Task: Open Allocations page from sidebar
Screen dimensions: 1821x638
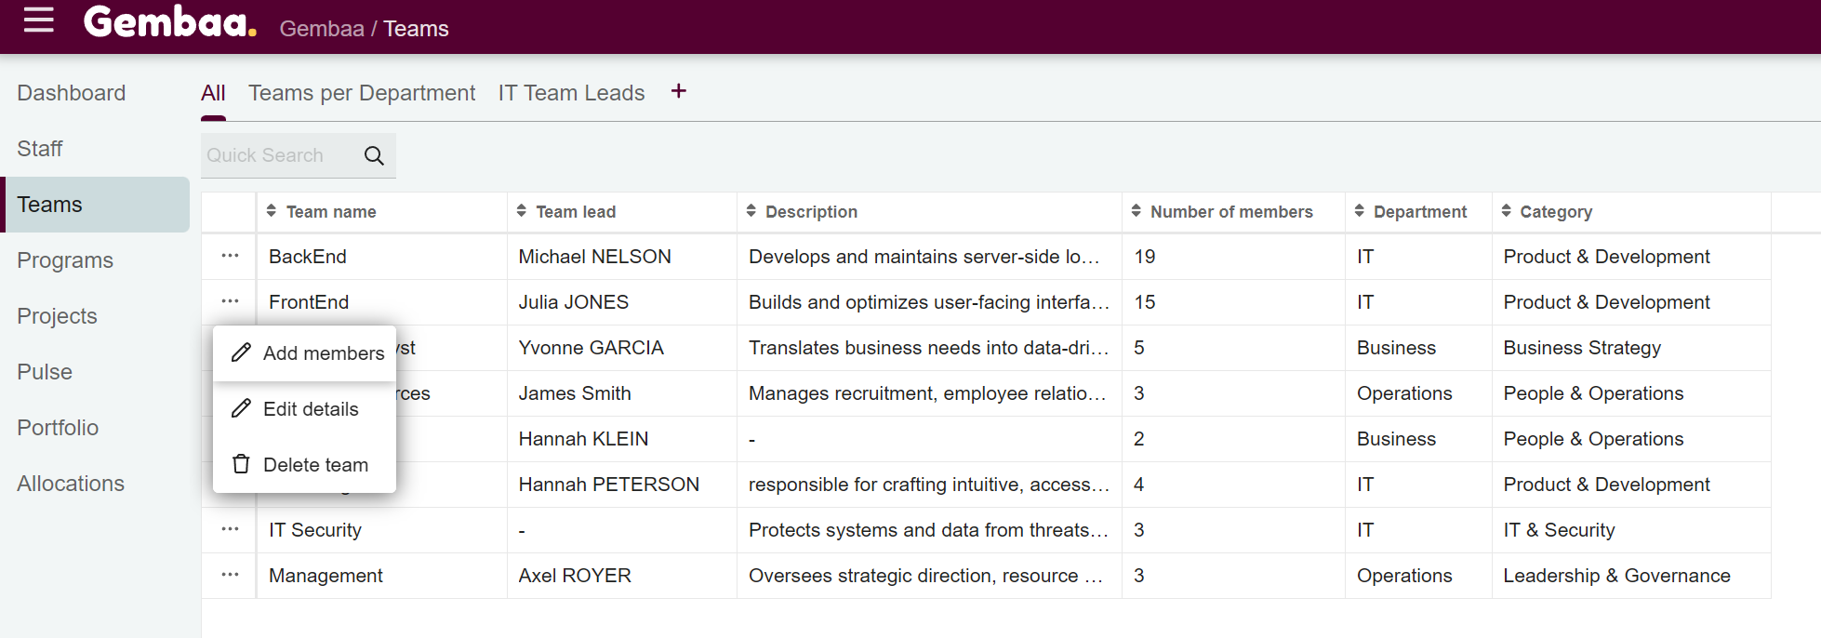Action: (x=71, y=484)
